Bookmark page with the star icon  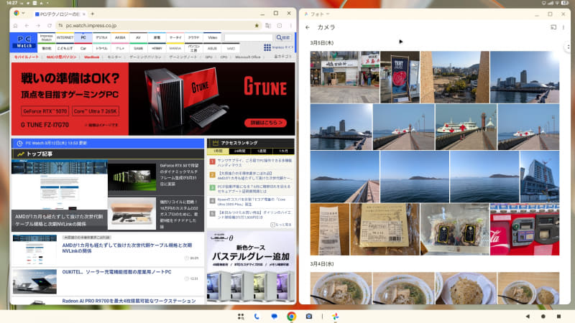tap(257, 26)
